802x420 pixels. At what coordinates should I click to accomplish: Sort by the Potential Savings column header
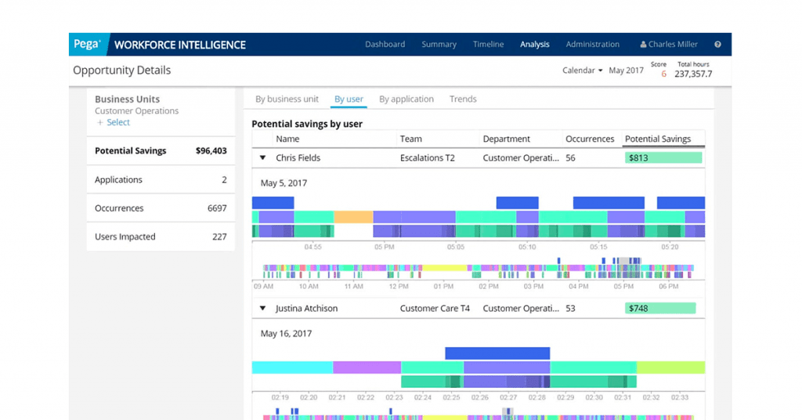tap(657, 139)
